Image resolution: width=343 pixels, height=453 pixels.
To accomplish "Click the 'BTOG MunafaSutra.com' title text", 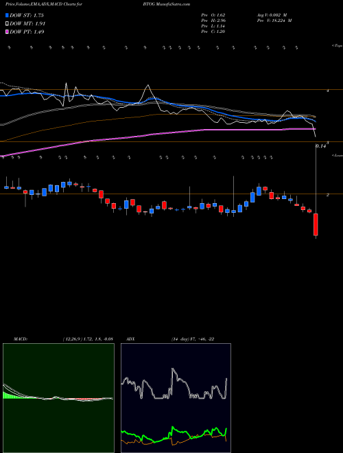I will point(166,4).
